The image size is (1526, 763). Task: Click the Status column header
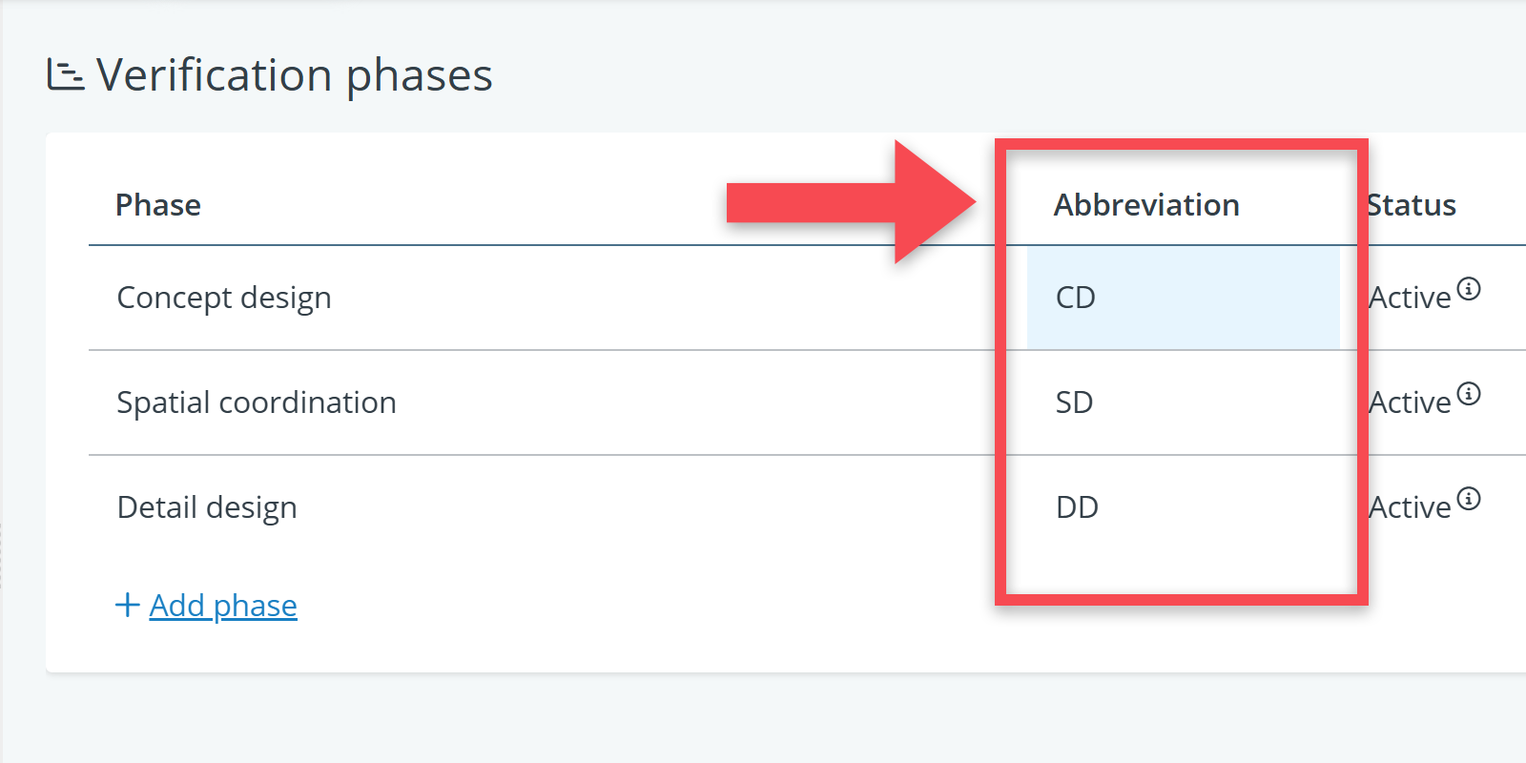(x=1412, y=205)
